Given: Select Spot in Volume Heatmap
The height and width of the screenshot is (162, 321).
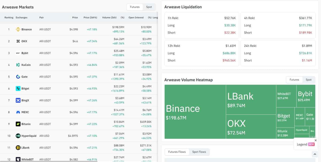Looking at the screenshot, I should coord(309,80).
